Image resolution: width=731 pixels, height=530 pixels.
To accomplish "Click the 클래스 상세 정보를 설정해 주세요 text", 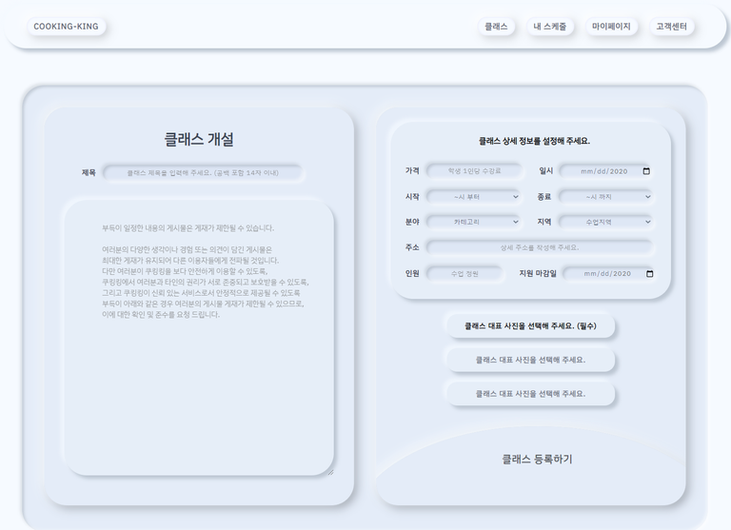I will pos(534,141).
